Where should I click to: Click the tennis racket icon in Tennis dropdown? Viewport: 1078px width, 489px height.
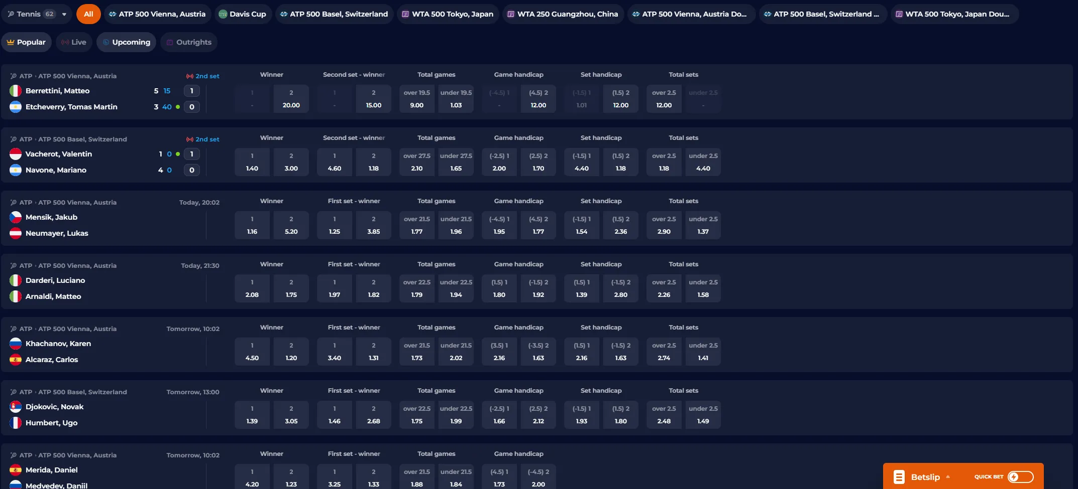point(11,14)
